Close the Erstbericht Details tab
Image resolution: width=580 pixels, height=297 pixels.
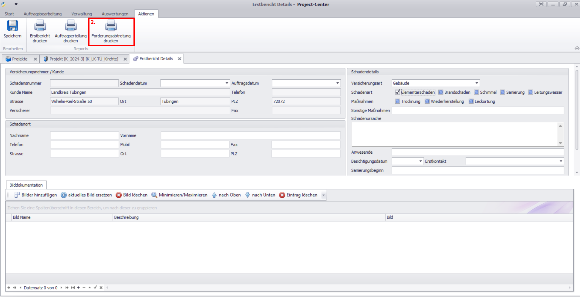180,59
